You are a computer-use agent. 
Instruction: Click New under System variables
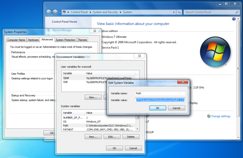click(93, 137)
